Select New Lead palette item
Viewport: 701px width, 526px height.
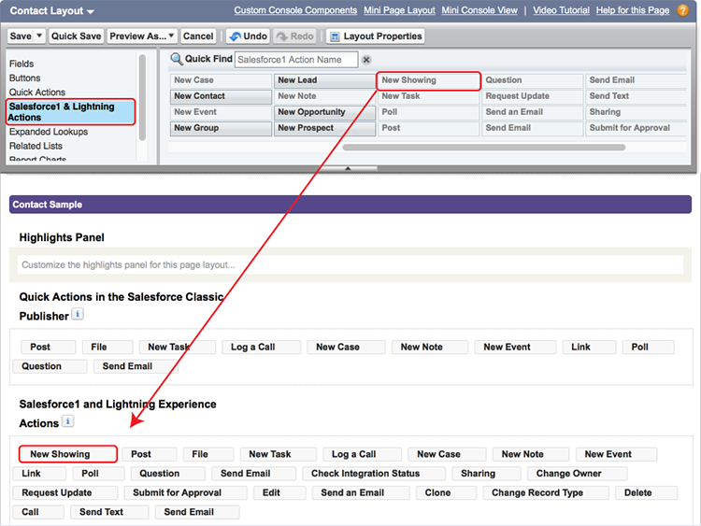324,80
